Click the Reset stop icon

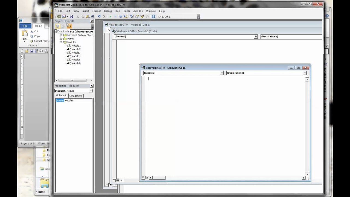[x=120, y=16]
